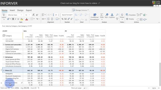Screen dimensions: 161x90
Task: Zoom in with the plus button
Action: tap(159, 88)
